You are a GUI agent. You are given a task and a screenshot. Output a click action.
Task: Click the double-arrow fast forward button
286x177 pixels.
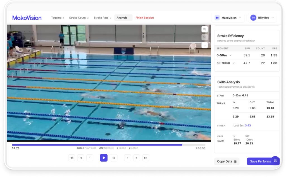(146, 158)
